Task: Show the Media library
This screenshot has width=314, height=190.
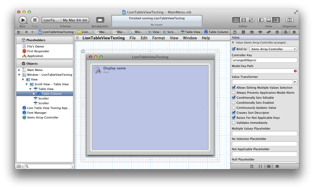Action: 277,167
